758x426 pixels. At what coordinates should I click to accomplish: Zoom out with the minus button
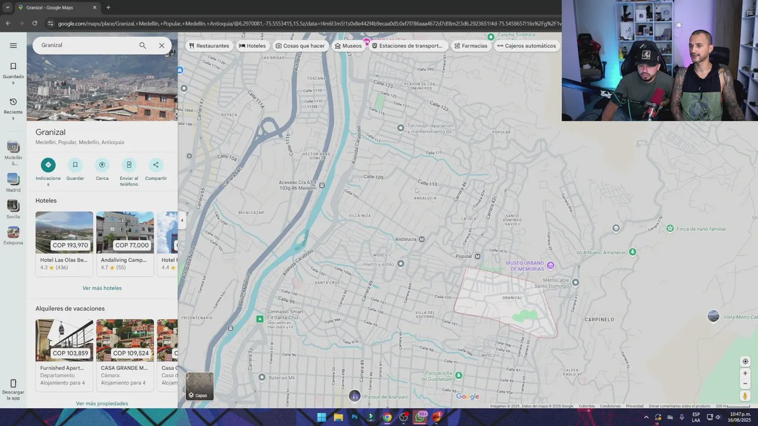(745, 383)
